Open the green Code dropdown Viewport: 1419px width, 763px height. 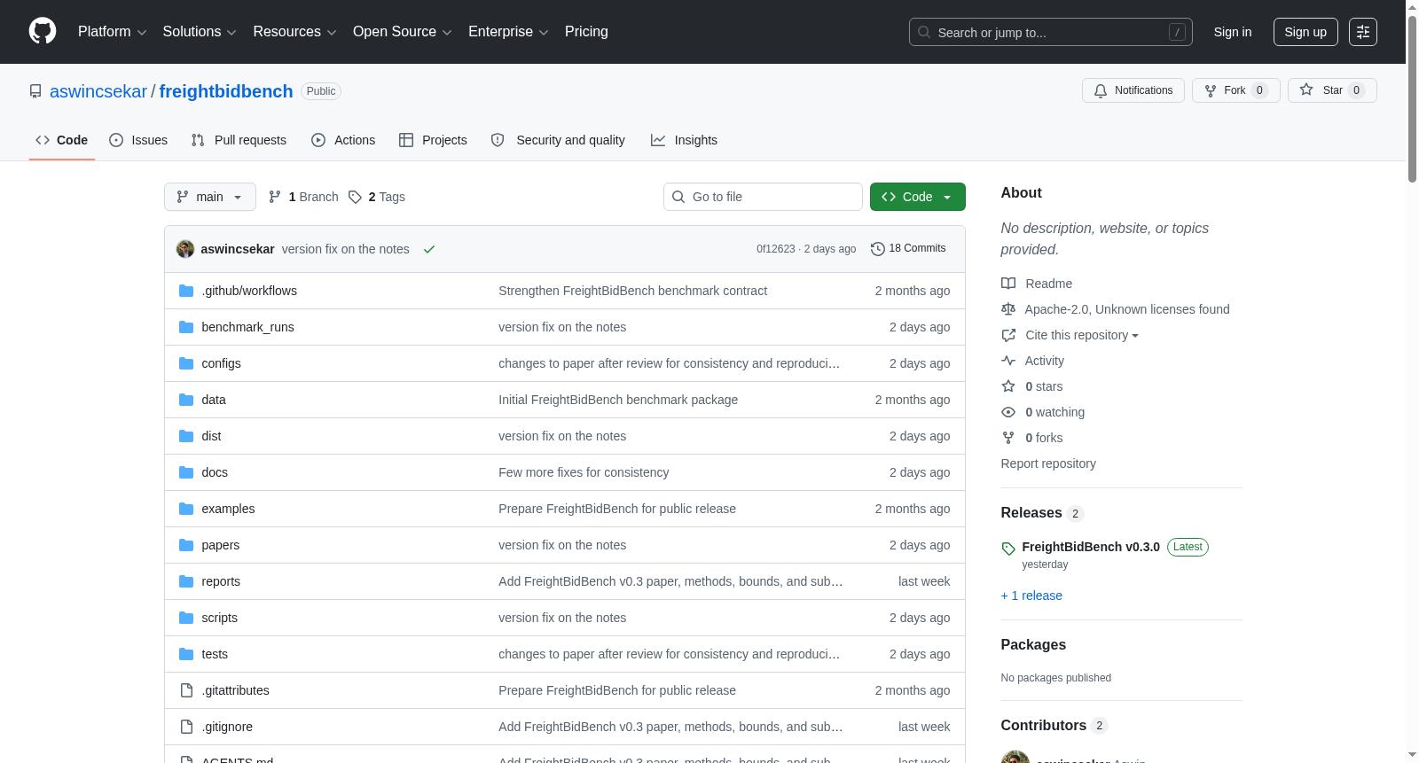[918, 197]
